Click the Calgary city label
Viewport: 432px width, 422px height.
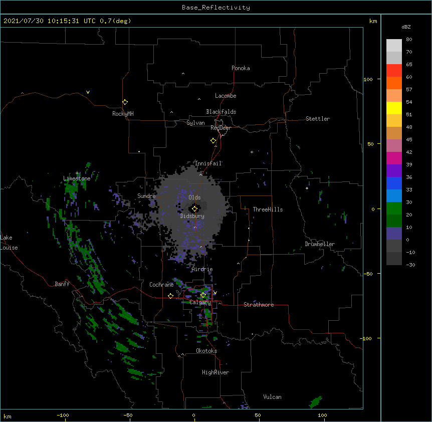coord(200,302)
